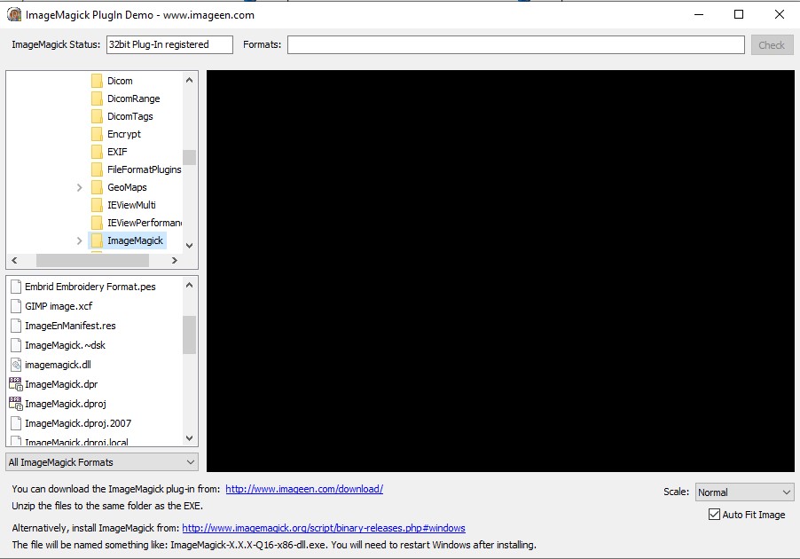This screenshot has height=559, width=800.
Task: Click the DicomTags folder icon
Action: (x=97, y=116)
